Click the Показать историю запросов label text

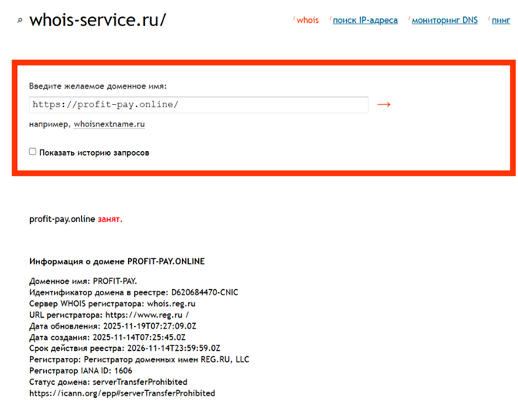94,153
